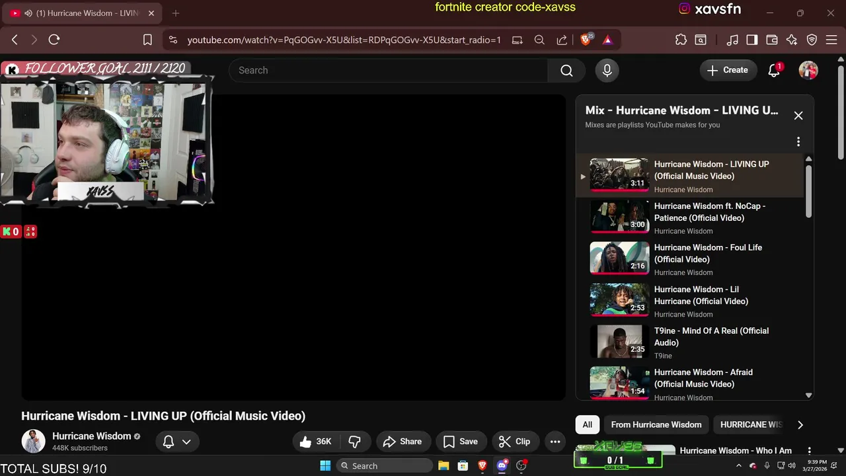
Task: Show more filter chips arrow
Action: pyautogui.click(x=800, y=424)
